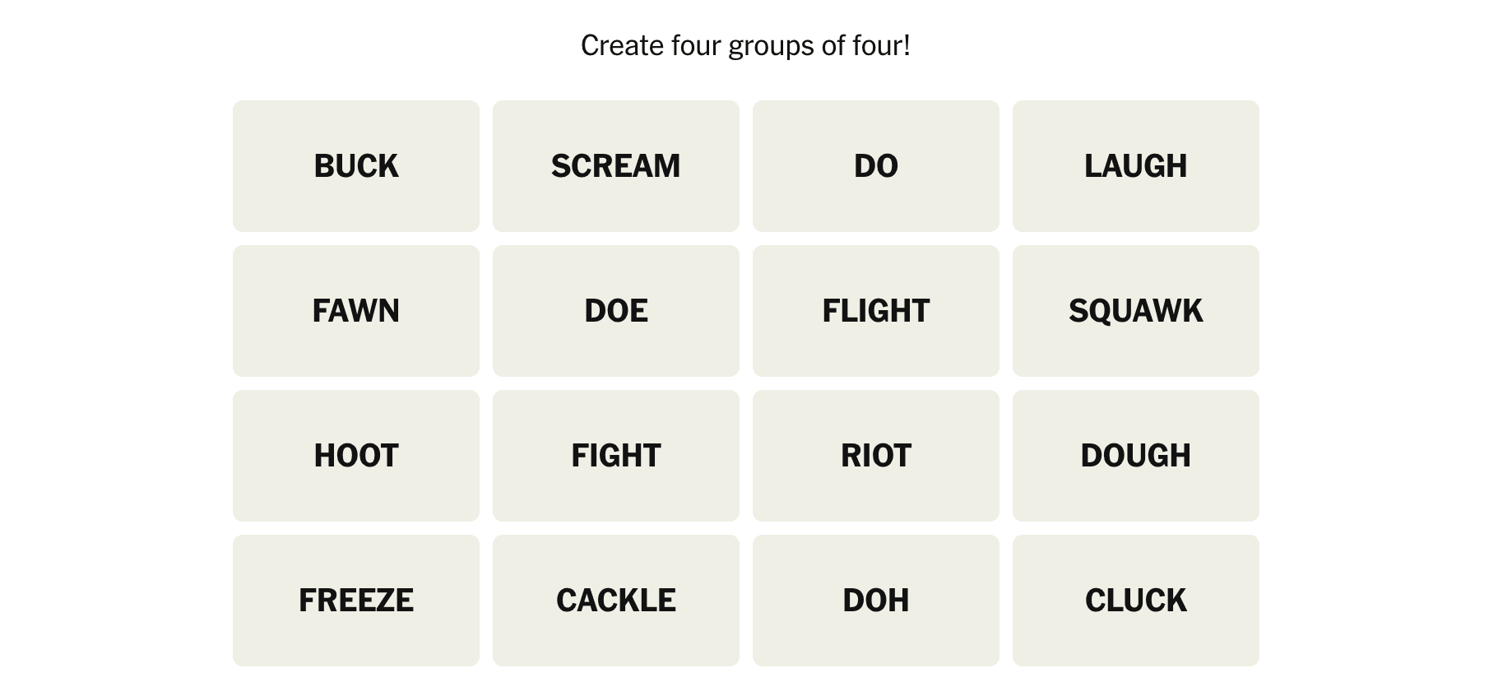The image size is (1512, 696).
Task: Pick the CLUCK word card
Action: pyautogui.click(x=1135, y=601)
